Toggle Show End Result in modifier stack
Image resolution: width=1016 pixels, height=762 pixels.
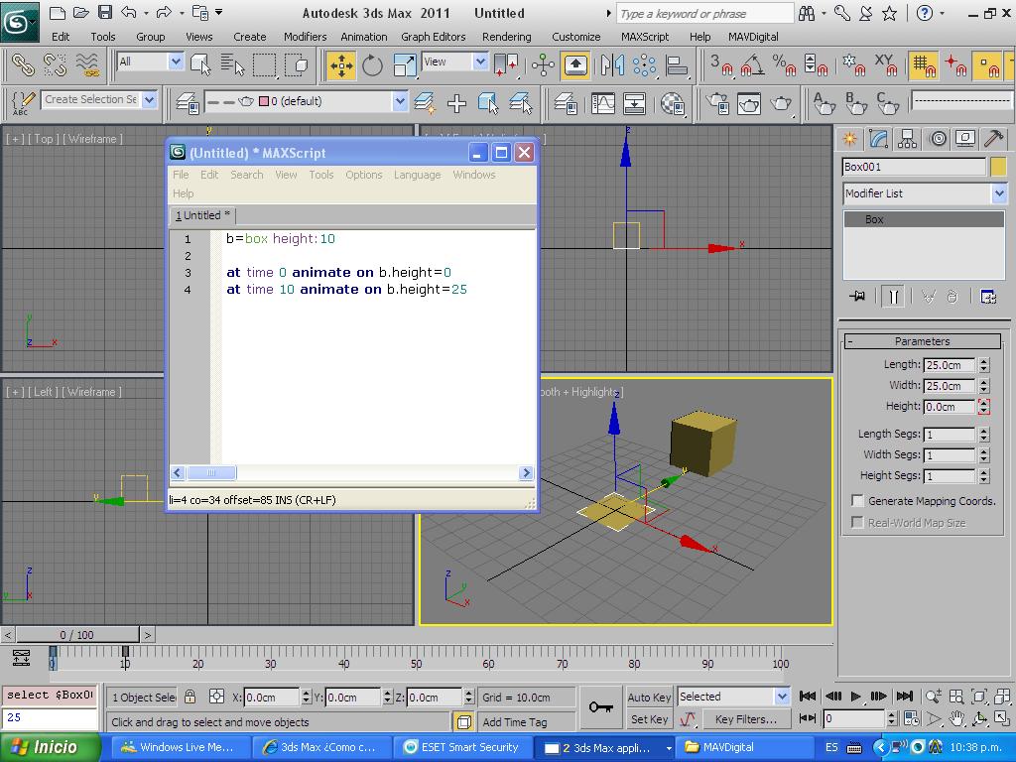pos(893,297)
